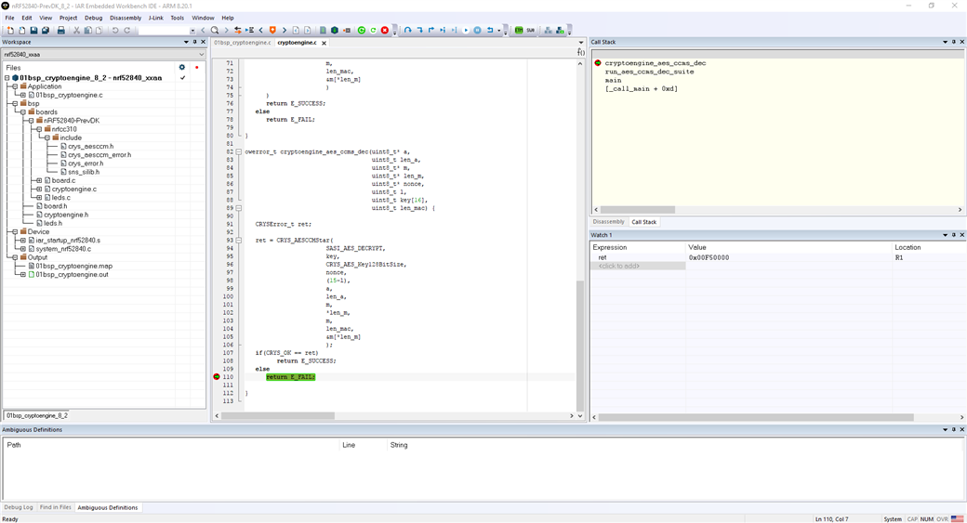Click the Go run debug icon
Screen dimensions: 967x523
466,30
